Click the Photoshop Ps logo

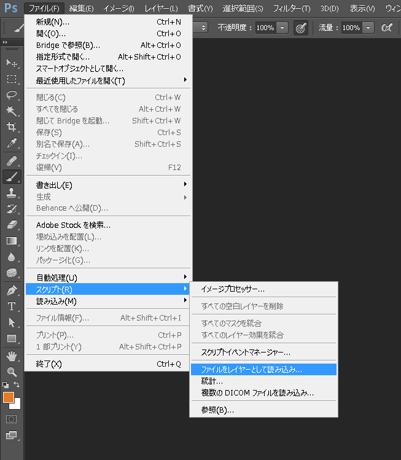[11, 8]
